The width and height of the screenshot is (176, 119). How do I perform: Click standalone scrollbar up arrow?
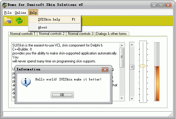132,45
